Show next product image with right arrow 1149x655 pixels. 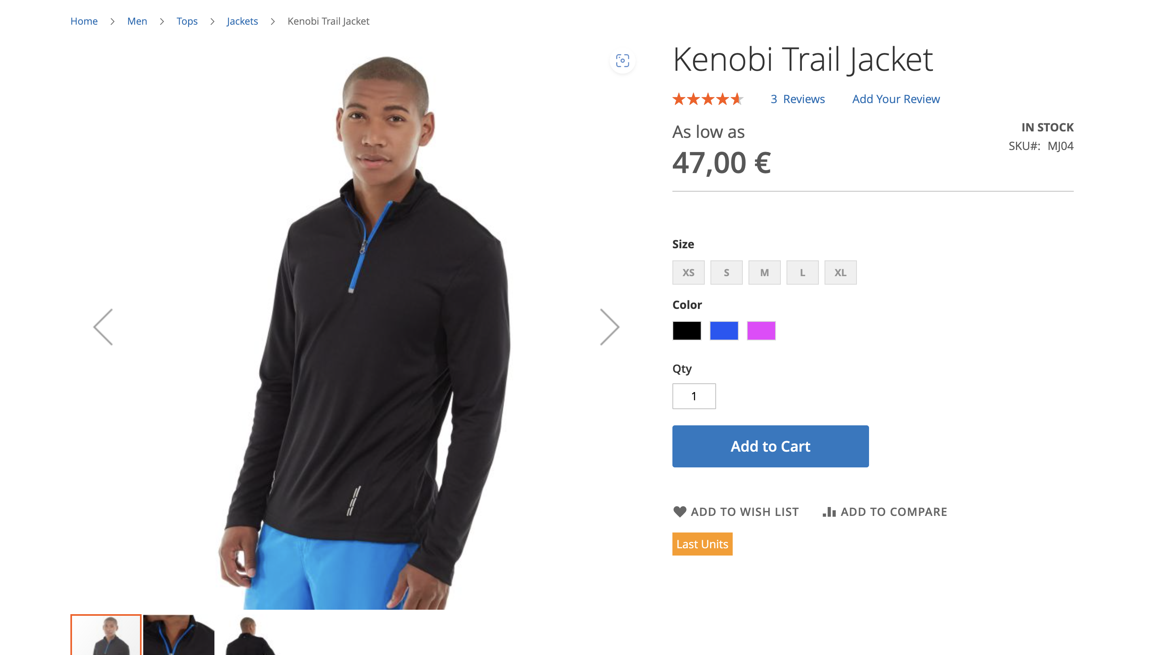(x=610, y=327)
